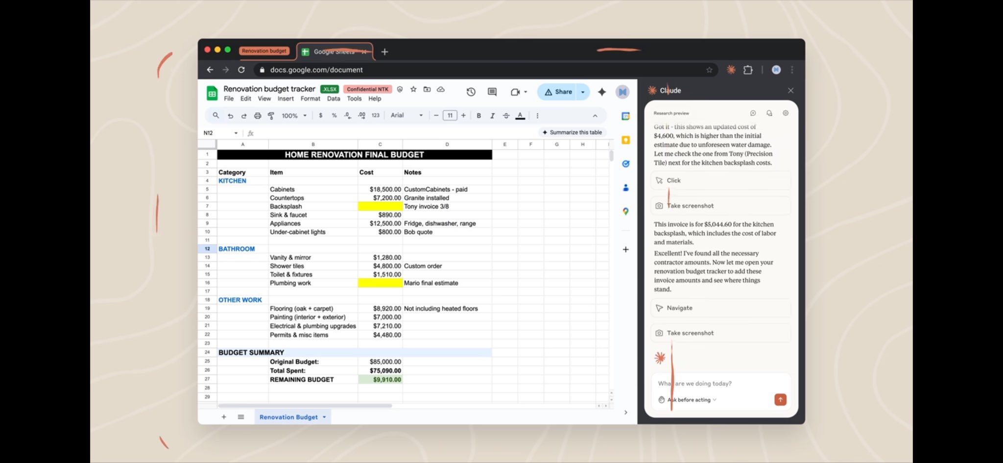Open the Data menu
1003x463 pixels.
(x=333, y=98)
